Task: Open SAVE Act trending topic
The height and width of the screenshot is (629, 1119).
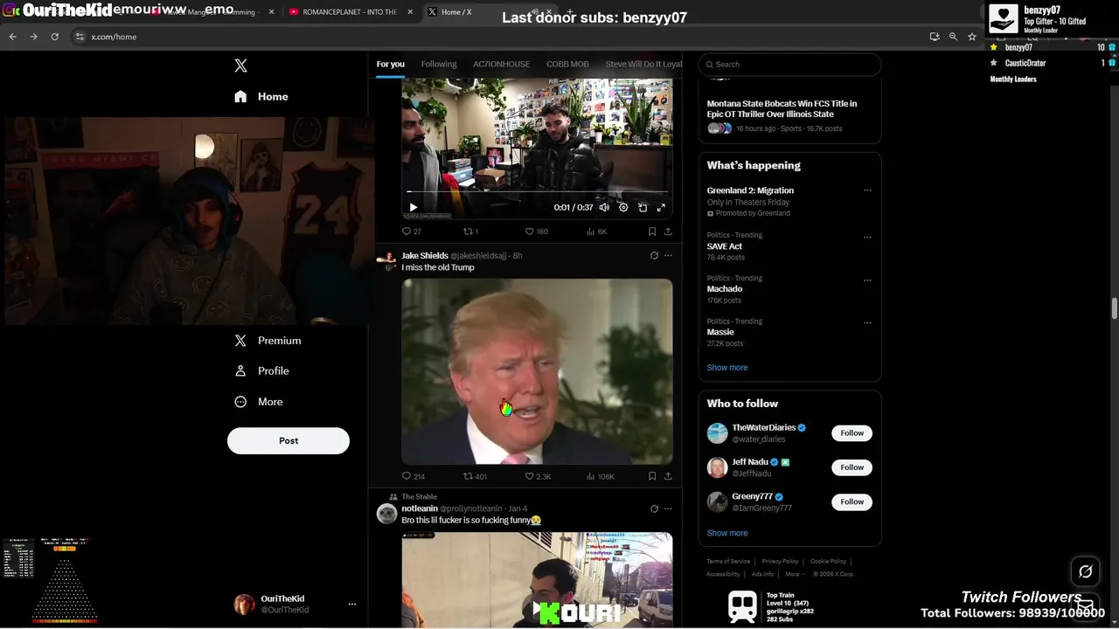Action: [725, 246]
